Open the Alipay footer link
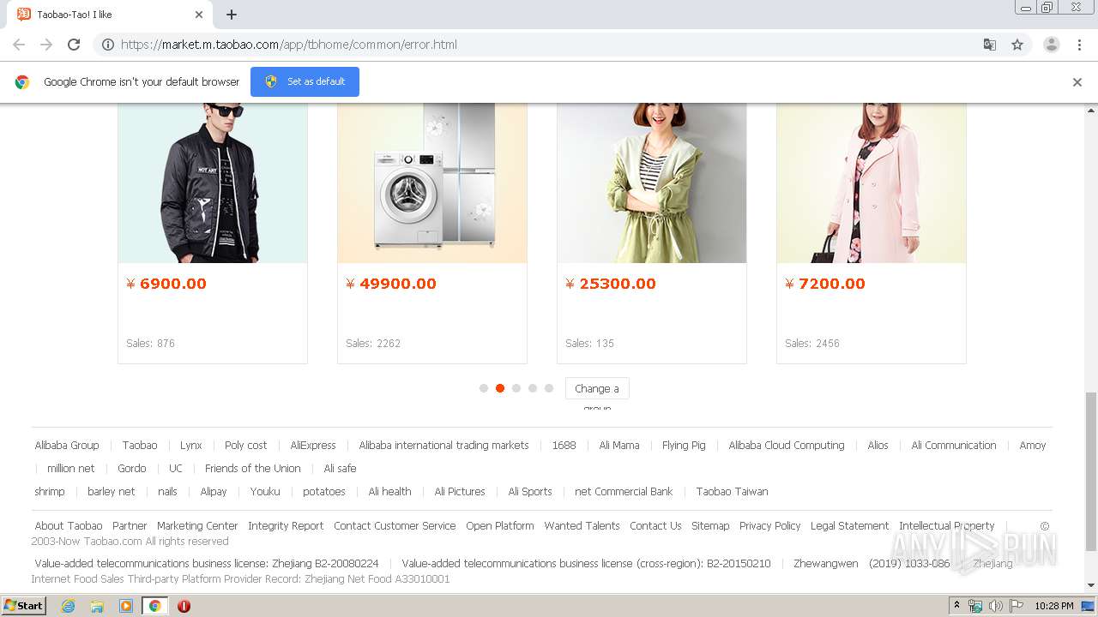Screen dimensions: 1098x617 pos(214,492)
